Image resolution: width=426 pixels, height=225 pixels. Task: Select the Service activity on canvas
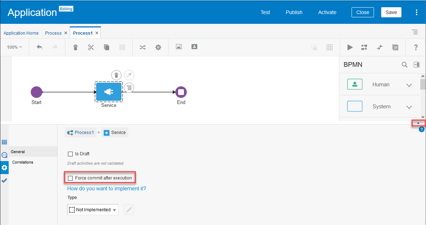click(109, 92)
